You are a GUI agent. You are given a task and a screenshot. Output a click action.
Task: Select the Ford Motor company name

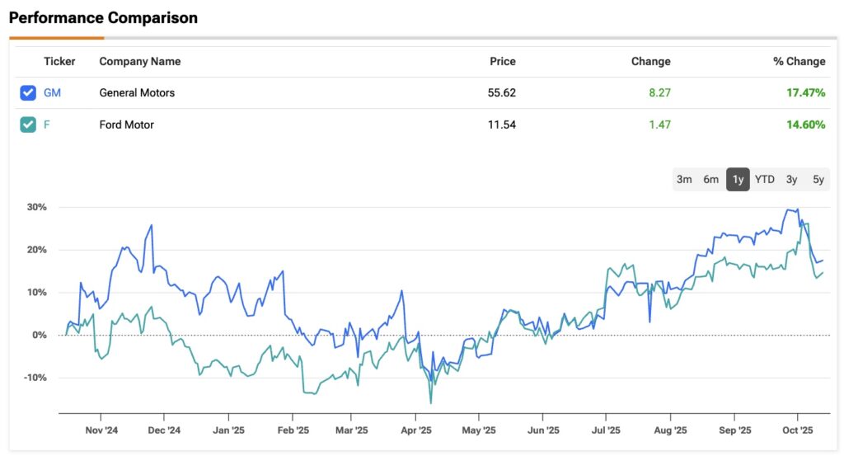tap(126, 125)
